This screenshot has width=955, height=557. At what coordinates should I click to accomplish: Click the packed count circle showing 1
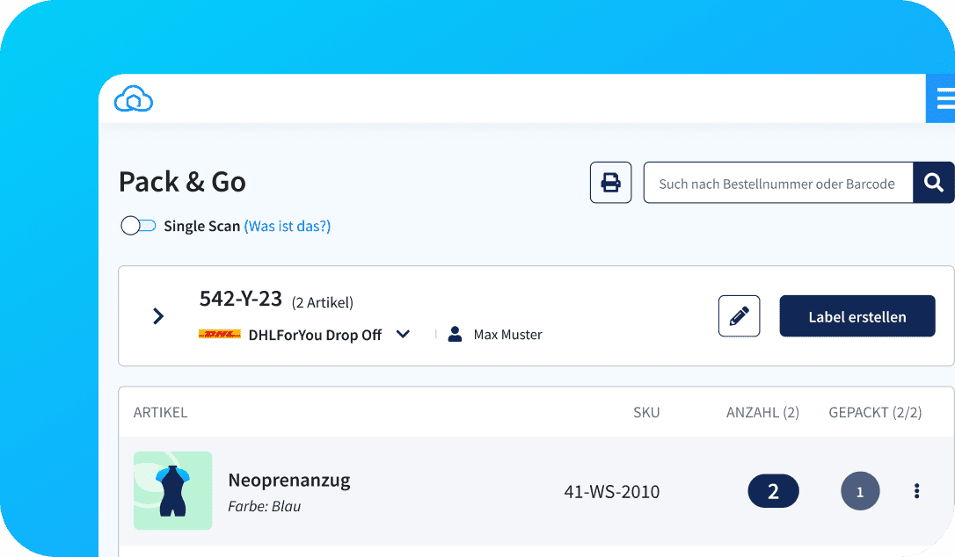pos(859,492)
